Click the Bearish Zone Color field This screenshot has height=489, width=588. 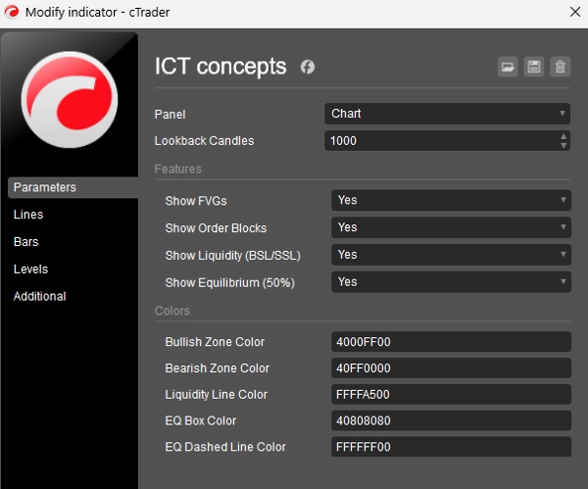coord(451,367)
